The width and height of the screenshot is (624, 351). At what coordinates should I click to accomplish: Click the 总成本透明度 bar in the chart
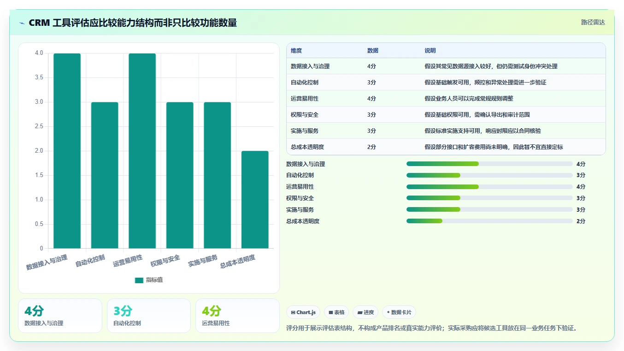pos(255,200)
